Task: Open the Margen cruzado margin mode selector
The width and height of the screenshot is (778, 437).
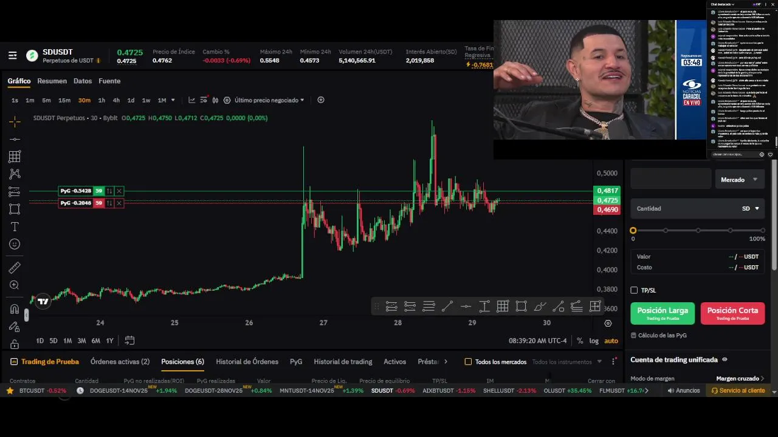Action: point(740,379)
